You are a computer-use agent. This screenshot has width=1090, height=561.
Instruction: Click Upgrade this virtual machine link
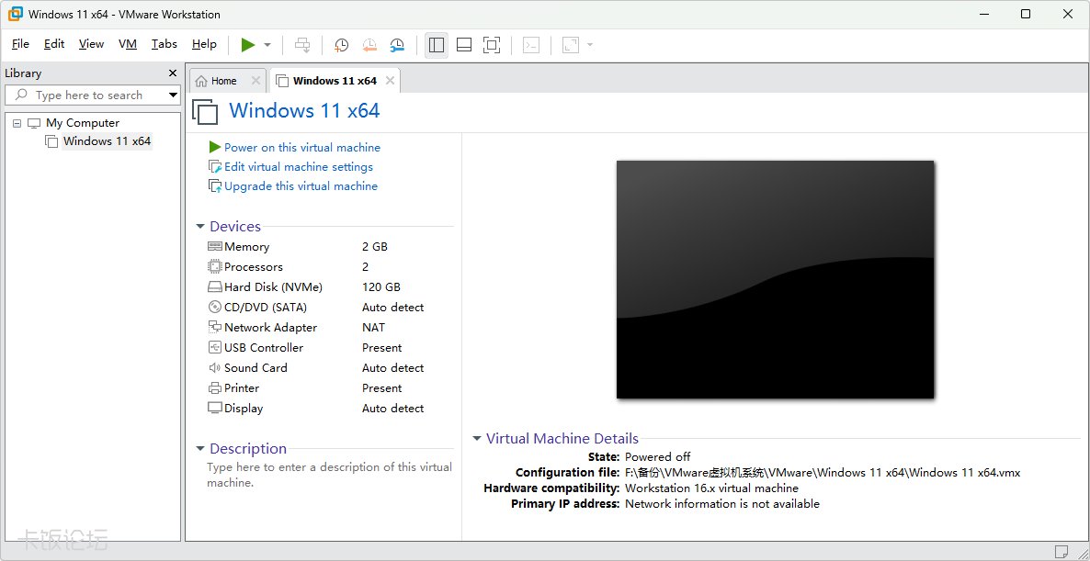(301, 186)
